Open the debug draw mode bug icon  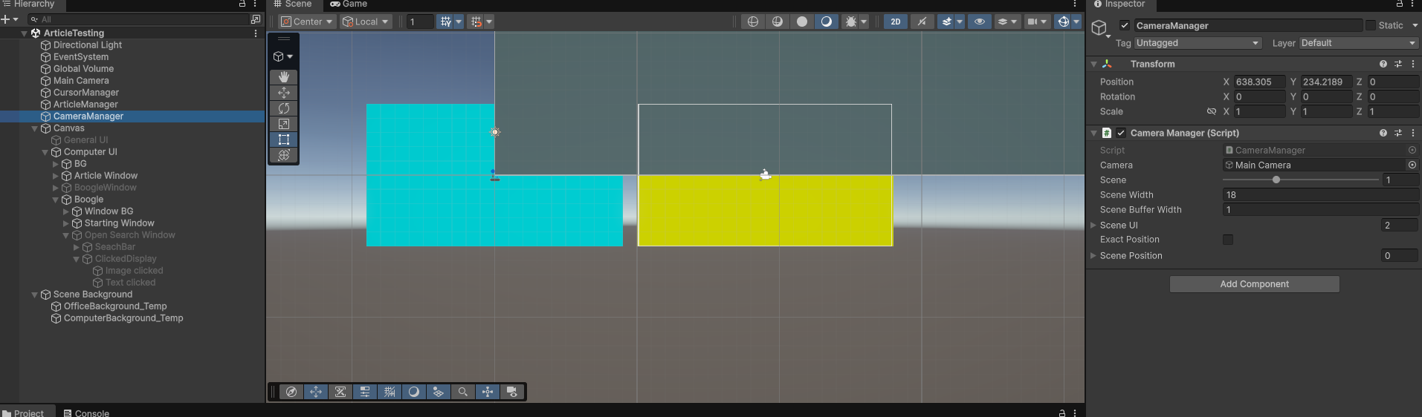pyautogui.click(x=851, y=22)
